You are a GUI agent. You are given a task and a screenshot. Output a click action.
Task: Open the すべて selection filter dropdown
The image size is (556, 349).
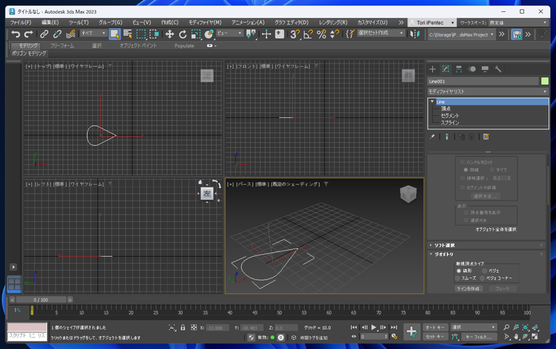pyautogui.click(x=94, y=33)
